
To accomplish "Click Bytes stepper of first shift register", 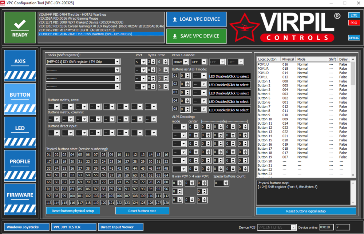I will click(x=153, y=62).
